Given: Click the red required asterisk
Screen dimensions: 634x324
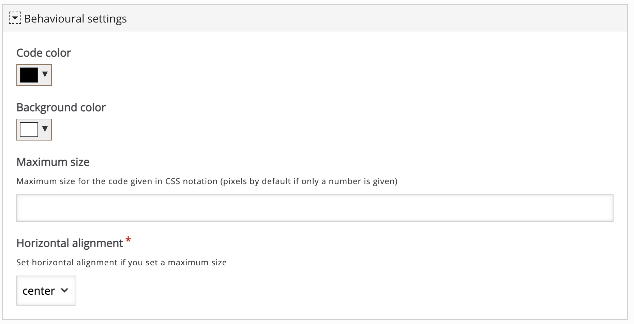Looking at the screenshot, I should coord(128,240).
